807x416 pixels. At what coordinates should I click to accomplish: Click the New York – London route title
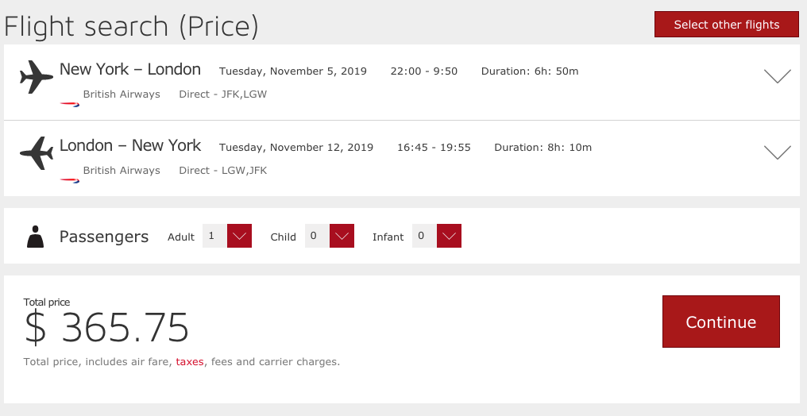(x=130, y=70)
